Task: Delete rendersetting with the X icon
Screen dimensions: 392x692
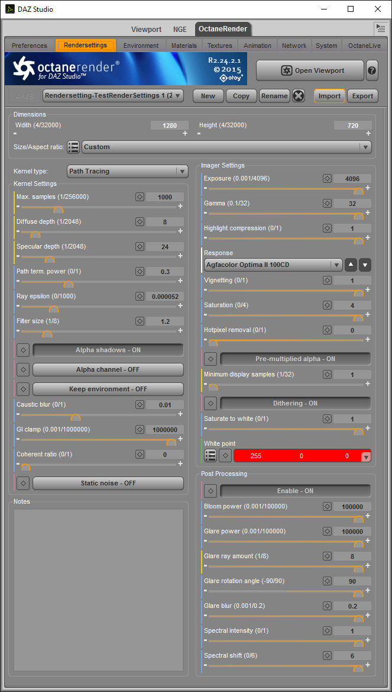Action: [299, 96]
